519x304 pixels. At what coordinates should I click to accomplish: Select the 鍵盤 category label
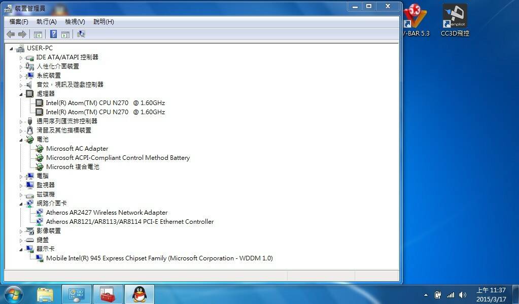[x=43, y=240]
